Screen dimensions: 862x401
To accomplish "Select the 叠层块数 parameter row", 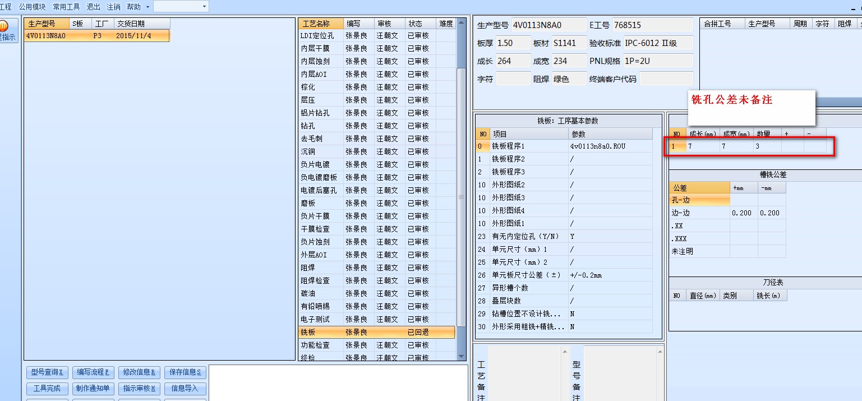I will pos(564,301).
